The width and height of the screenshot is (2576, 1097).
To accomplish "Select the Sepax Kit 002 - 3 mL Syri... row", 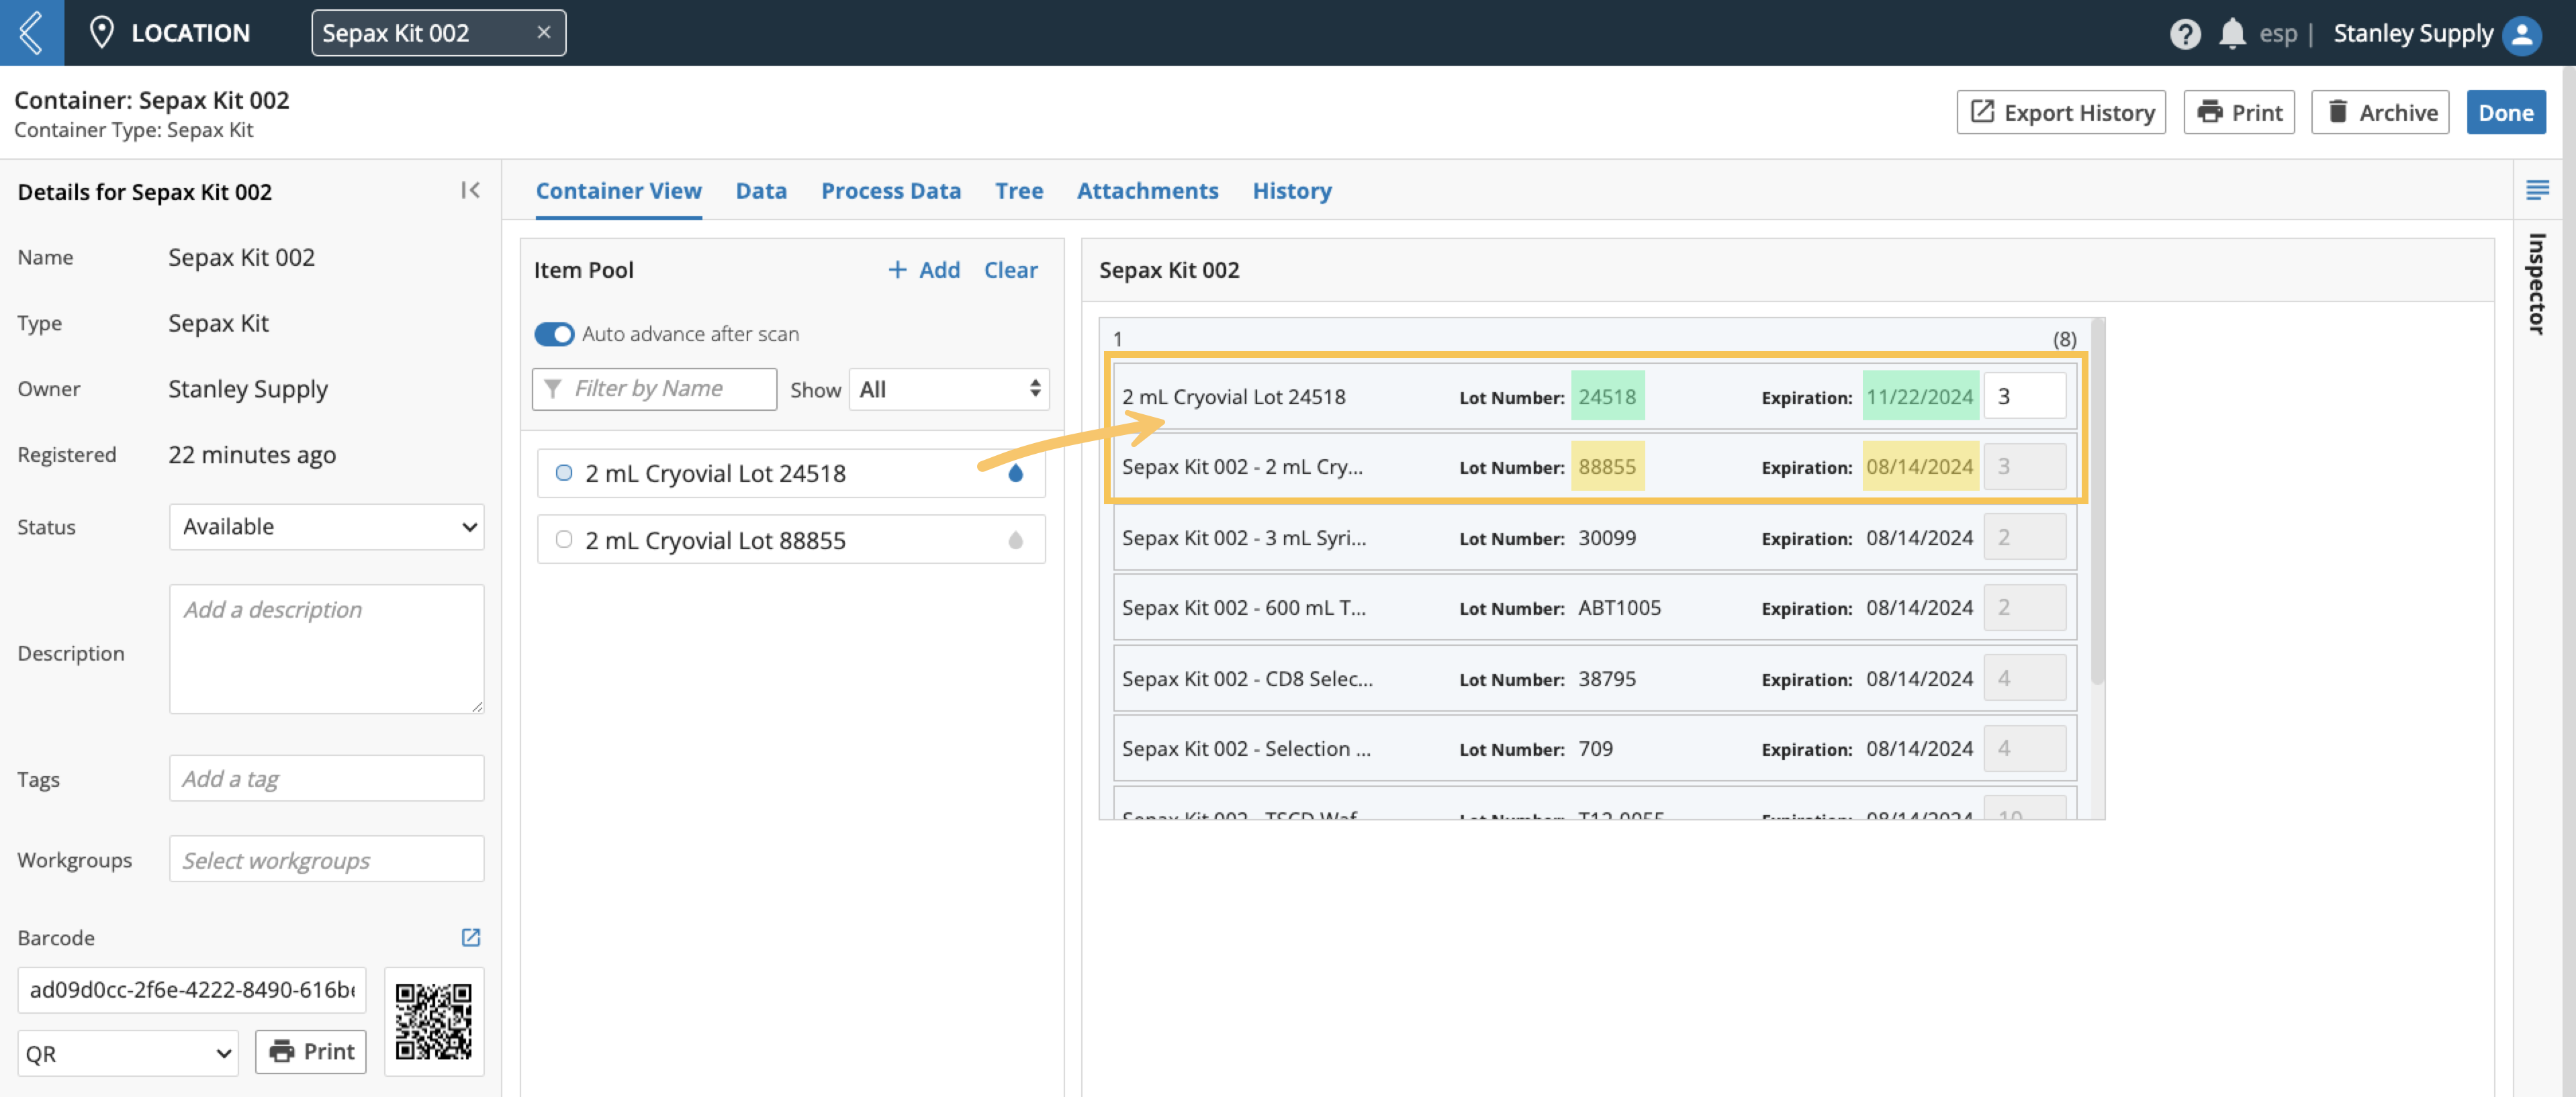I will (x=1594, y=537).
